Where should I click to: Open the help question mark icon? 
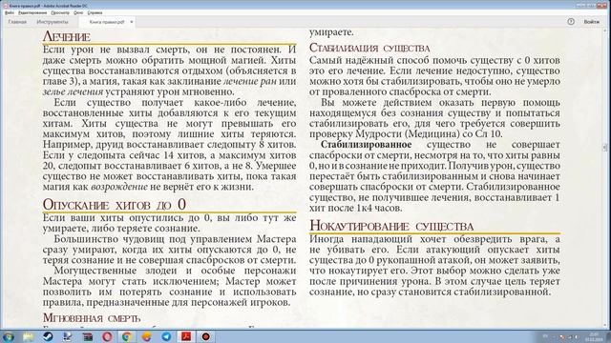pyautogui.click(x=571, y=22)
